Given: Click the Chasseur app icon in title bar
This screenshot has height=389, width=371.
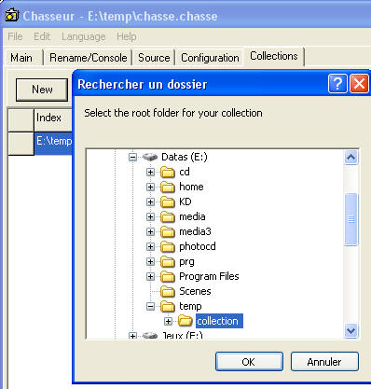Looking at the screenshot, I should pyautogui.click(x=12, y=15).
